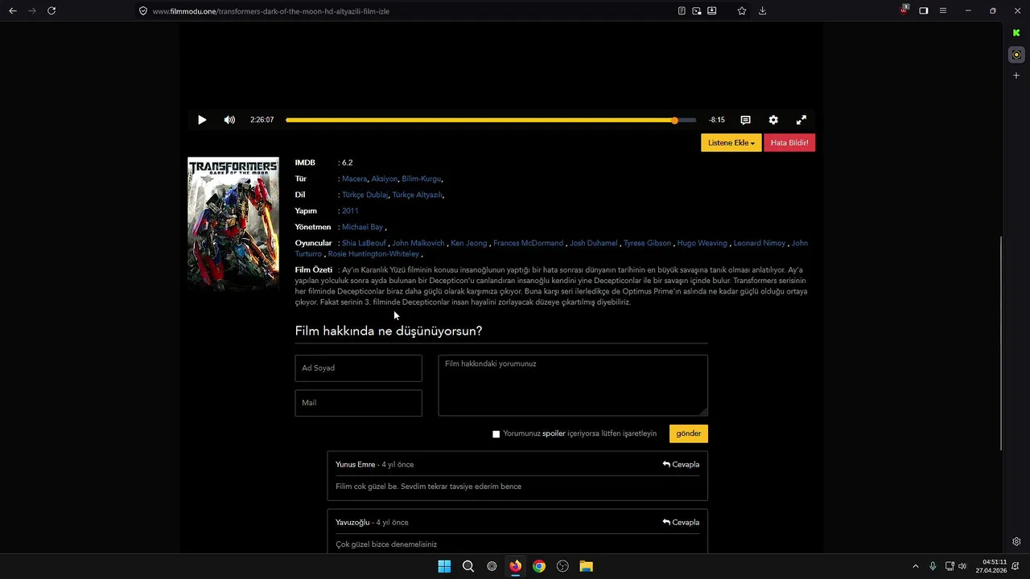
Task: Open the Aksiyon genre link
Action: pos(384,179)
